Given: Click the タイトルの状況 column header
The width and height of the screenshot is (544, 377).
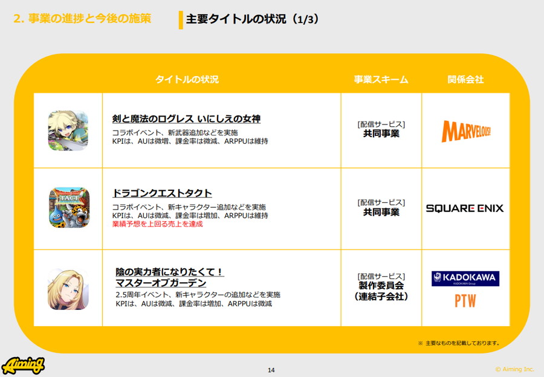Looking at the screenshot, I should click(187, 80).
